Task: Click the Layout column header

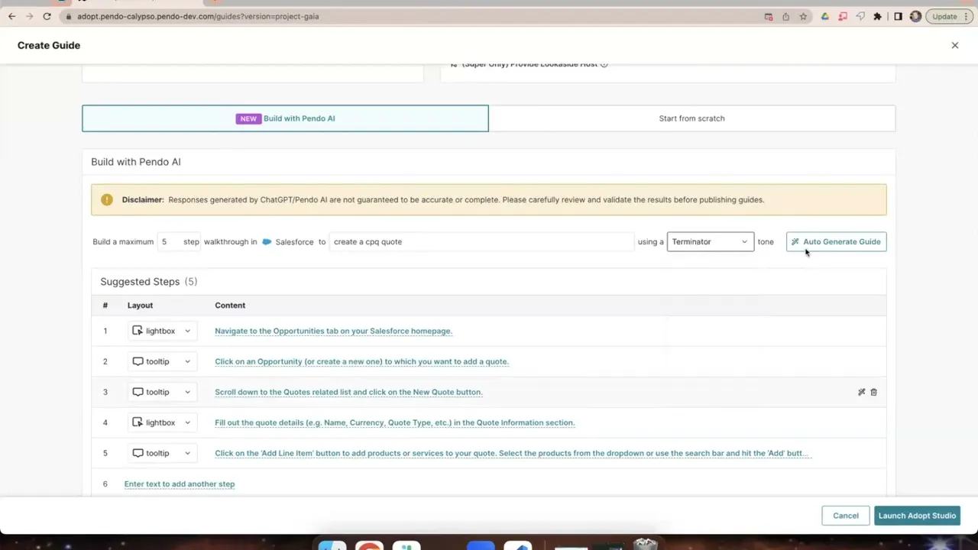Action: tap(140, 306)
